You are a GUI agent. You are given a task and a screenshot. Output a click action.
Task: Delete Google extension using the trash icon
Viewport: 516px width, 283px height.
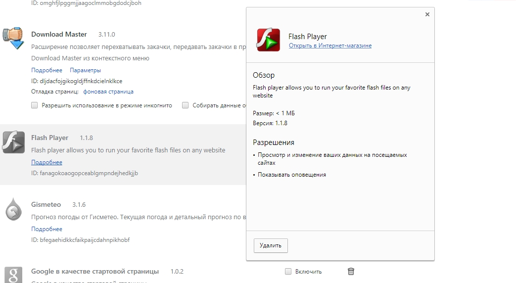click(x=351, y=271)
